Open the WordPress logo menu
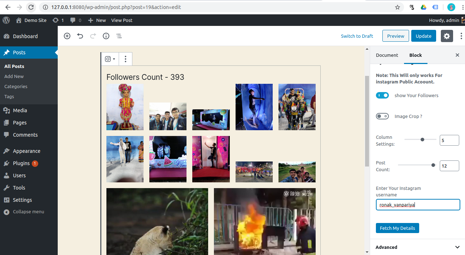 tap(6, 20)
